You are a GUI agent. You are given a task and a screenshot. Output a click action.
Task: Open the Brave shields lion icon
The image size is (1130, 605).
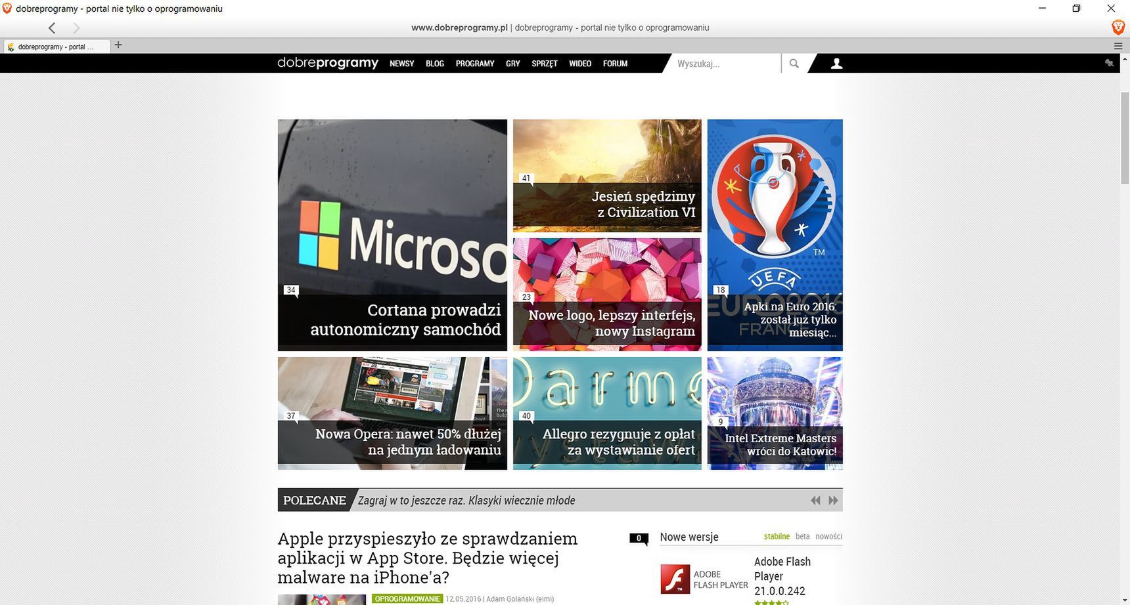[1118, 27]
